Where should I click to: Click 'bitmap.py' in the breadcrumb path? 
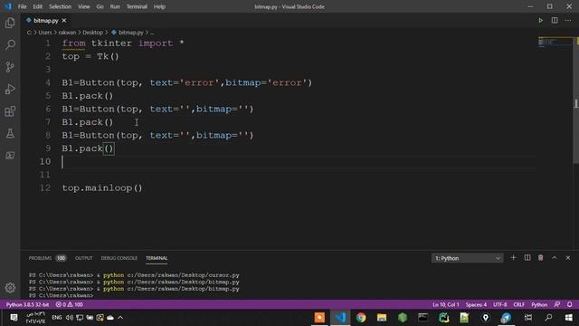coord(130,33)
